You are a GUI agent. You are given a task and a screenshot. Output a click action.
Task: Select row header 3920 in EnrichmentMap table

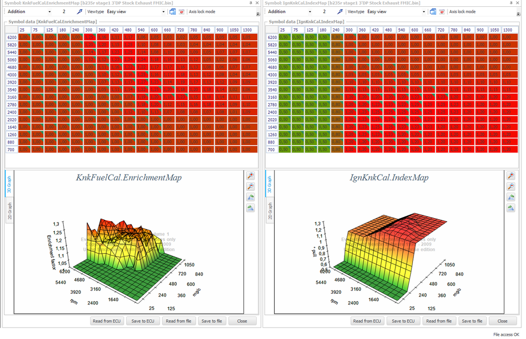12,82
